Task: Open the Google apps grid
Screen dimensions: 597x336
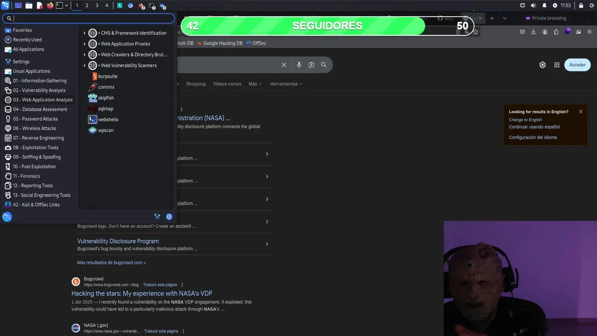Action: point(557,65)
